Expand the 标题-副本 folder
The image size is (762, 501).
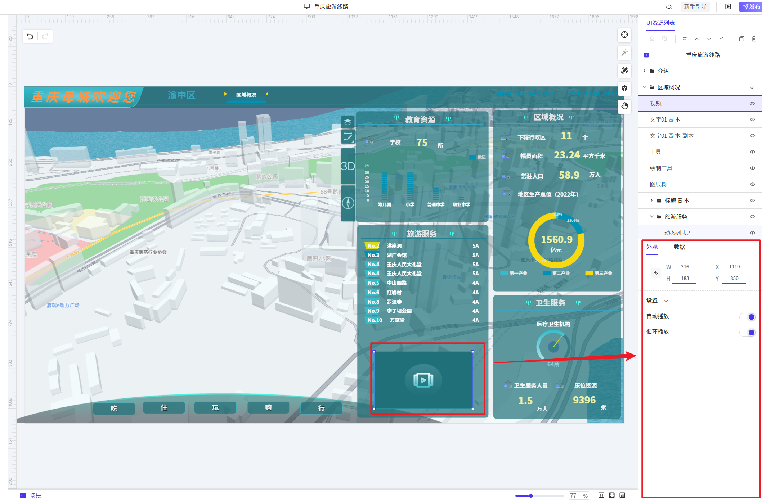click(651, 200)
